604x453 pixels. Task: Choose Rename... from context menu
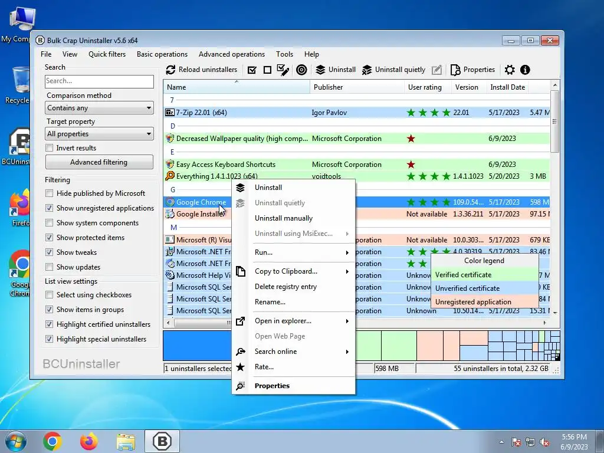pyautogui.click(x=293, y=302)
